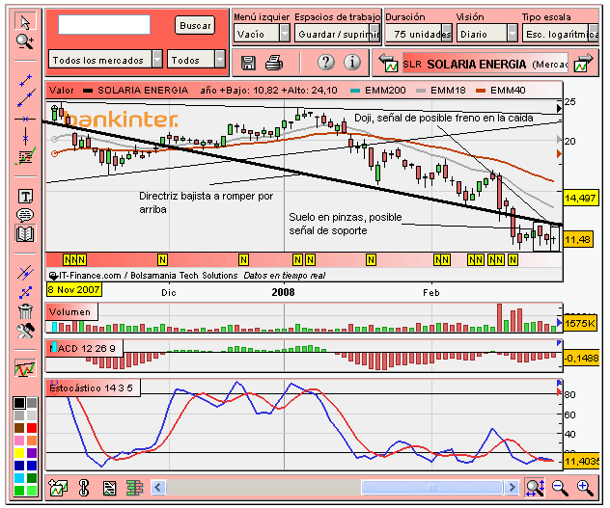
Task: Open the bottom toolbar list chart icon
Action: coord(109,488)
